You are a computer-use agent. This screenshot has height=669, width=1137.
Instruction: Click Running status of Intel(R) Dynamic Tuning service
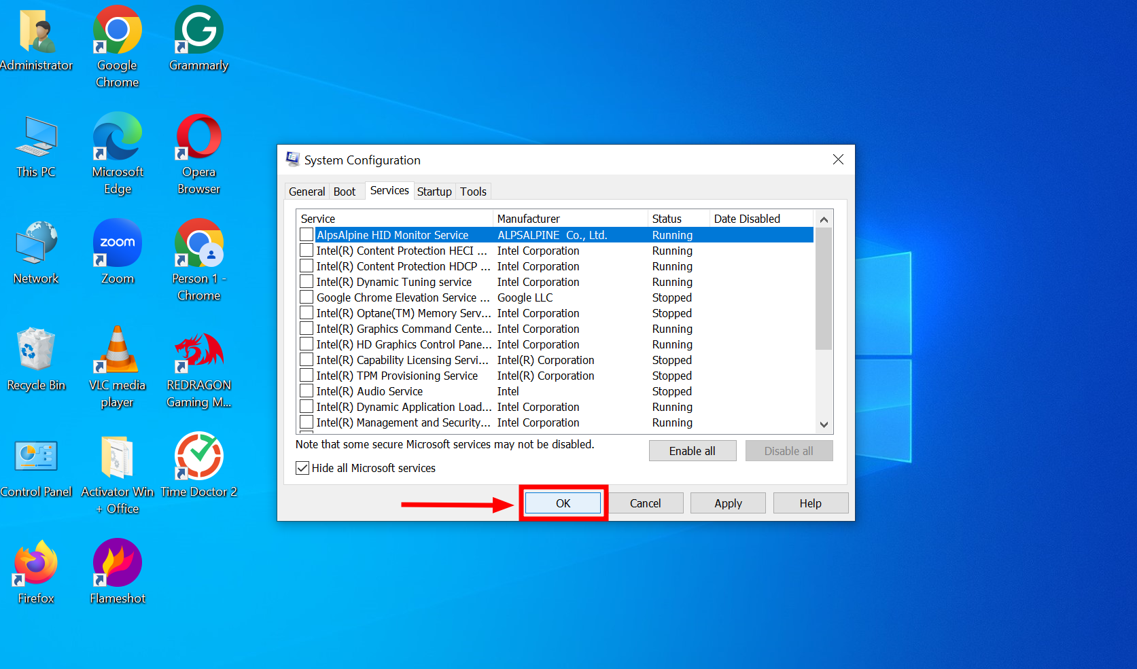673,282
